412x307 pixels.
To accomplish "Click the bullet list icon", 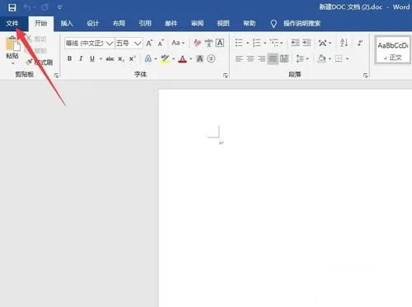I will (x=239, y=43).
